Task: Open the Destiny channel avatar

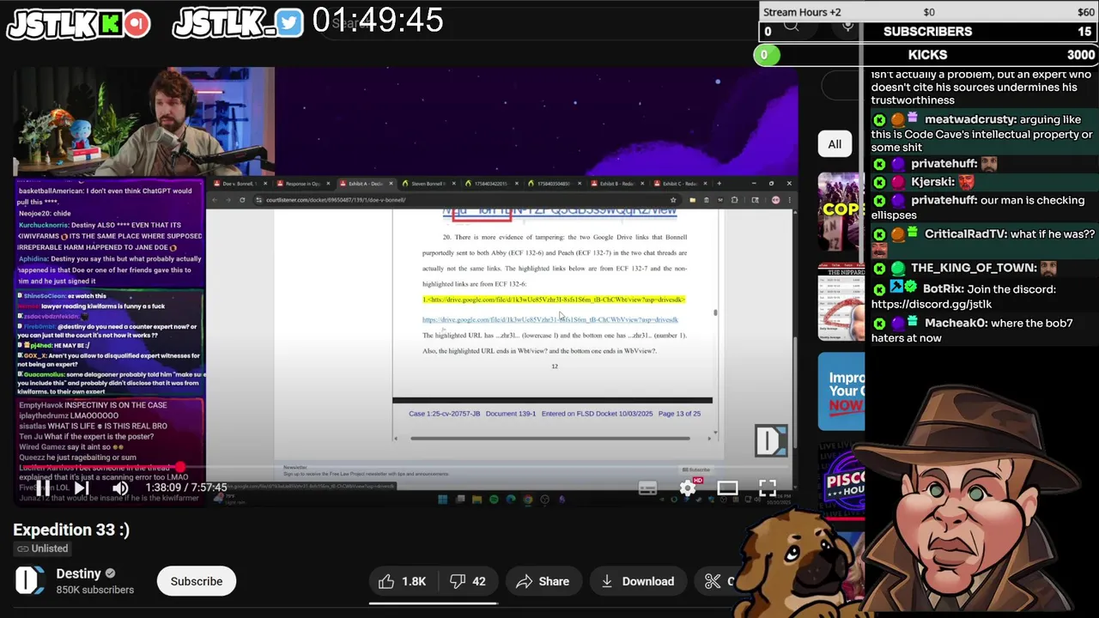Action: (x=30, y=581)
